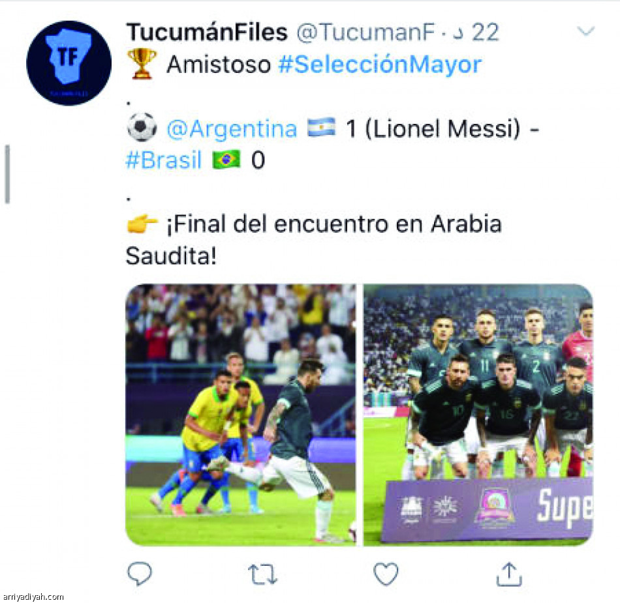The image size is (620, 603).
Task: Click the tweet date 22
Action: pyautogui.click(x=486, y=32)
